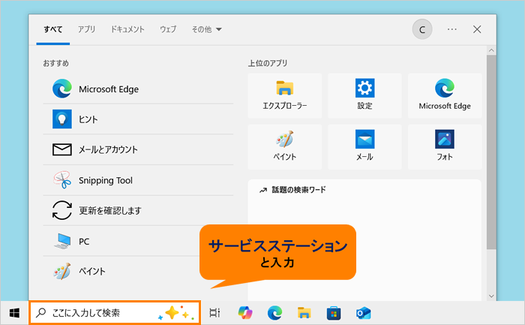
Task: Click the search panel scrollbar down arrow
Action: [x=491, y=296]
